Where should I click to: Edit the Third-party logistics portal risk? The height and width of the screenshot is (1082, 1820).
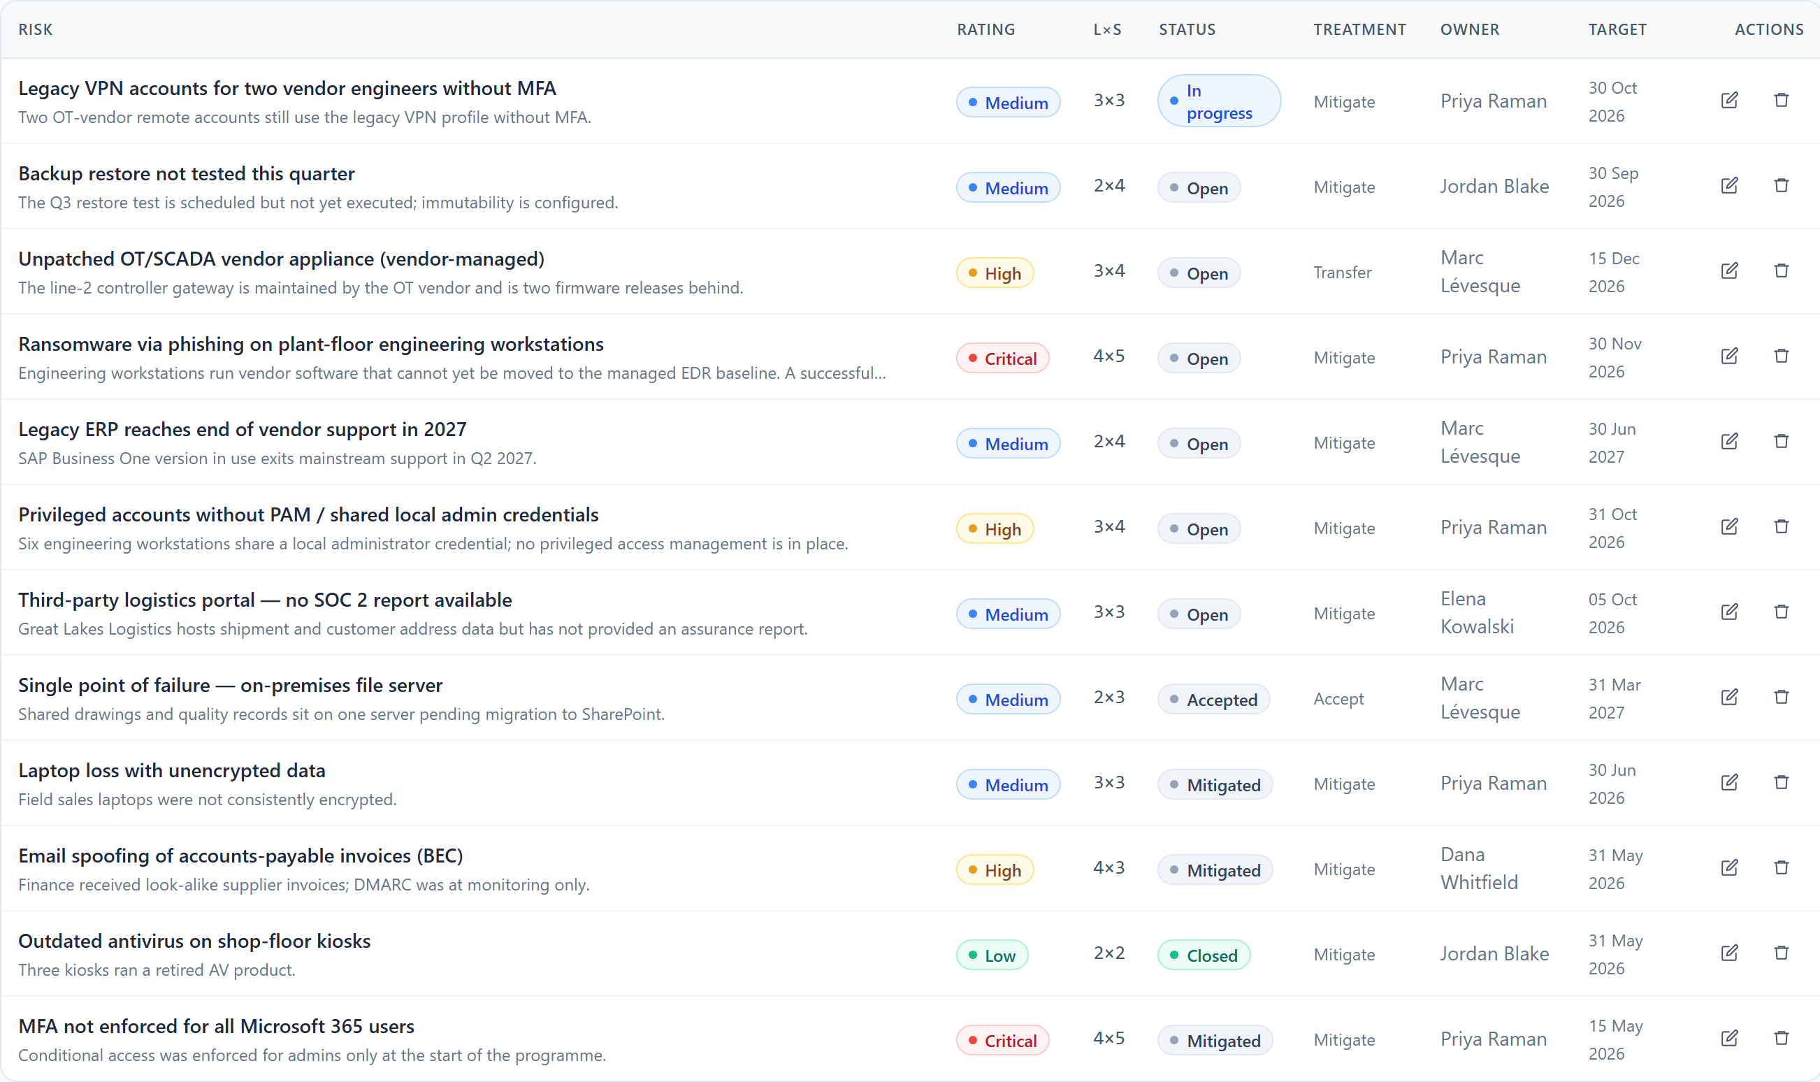tap(1729, 612)
